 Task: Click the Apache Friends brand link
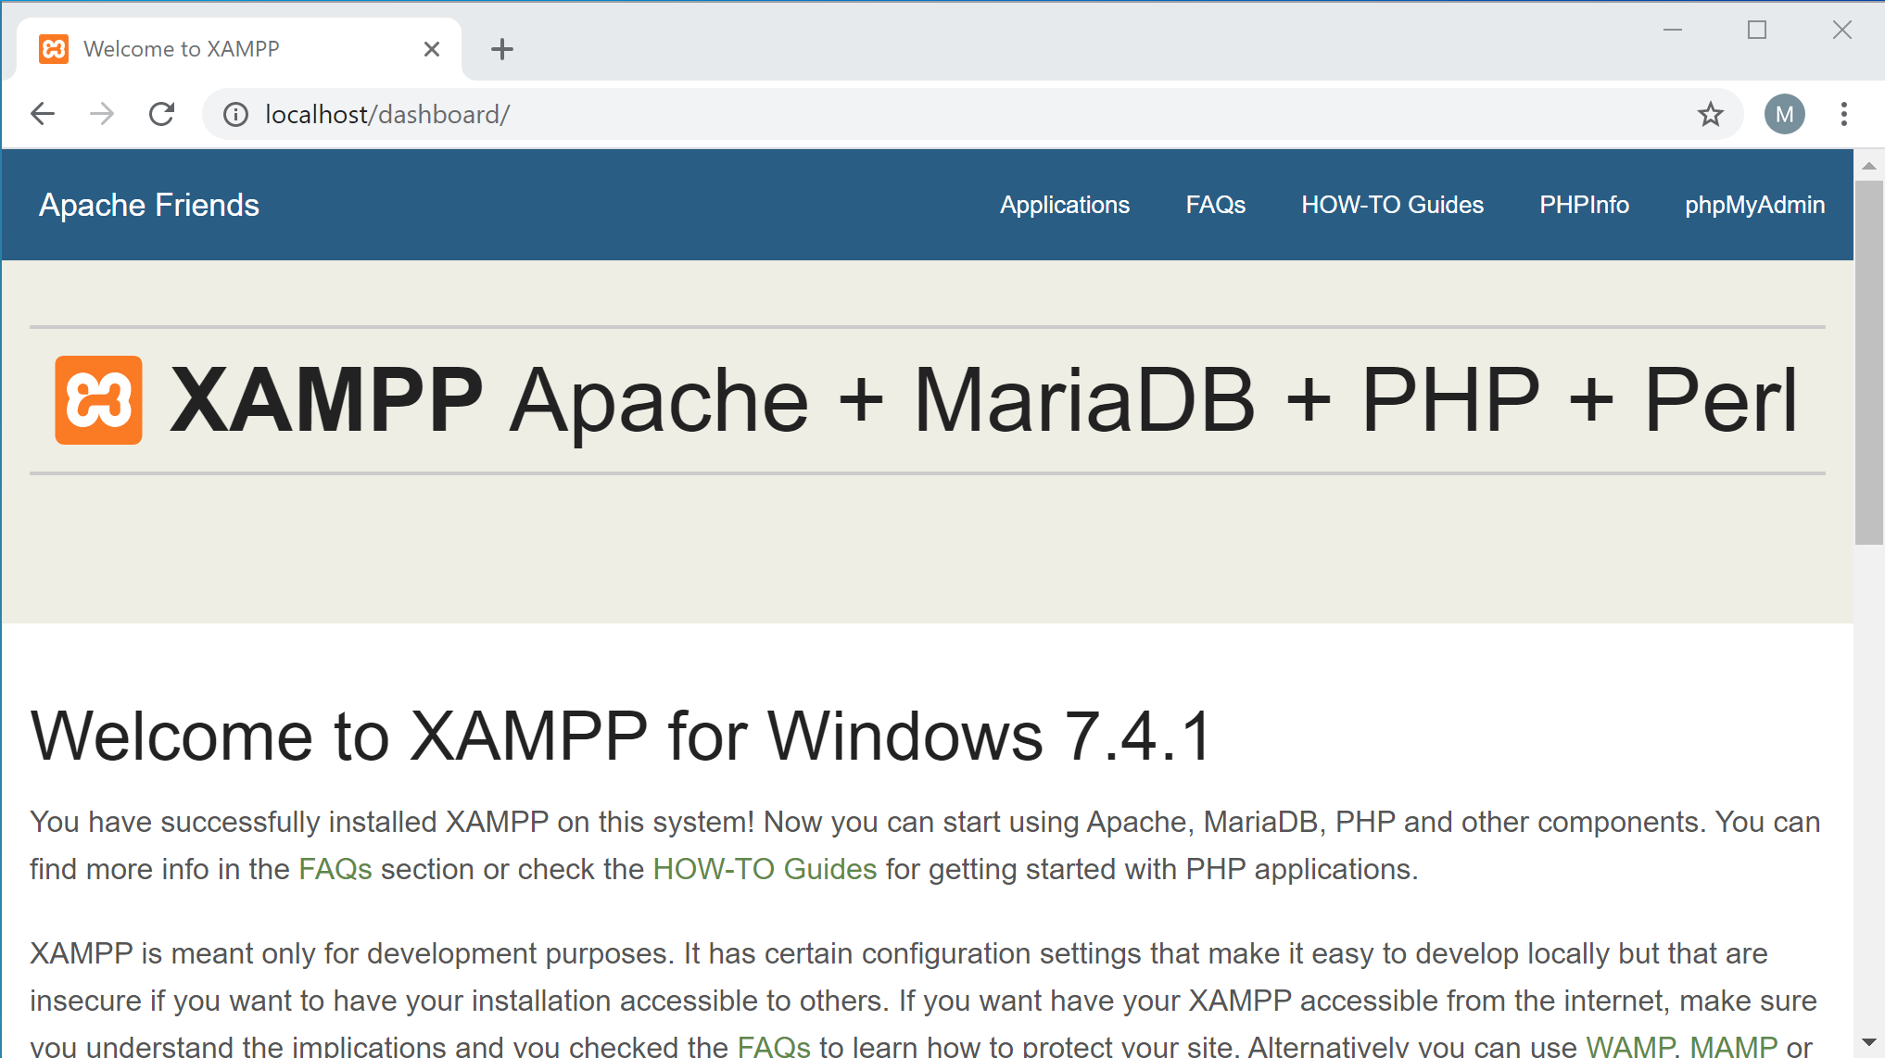[148, 205]
